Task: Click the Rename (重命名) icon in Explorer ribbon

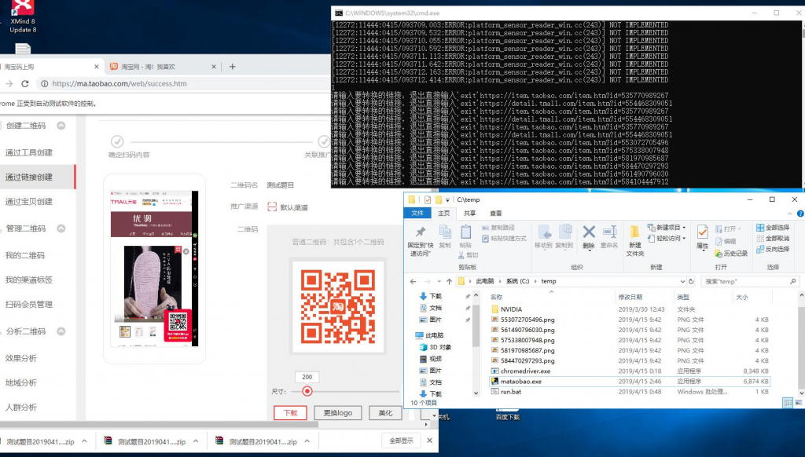Action: [609, 232]
